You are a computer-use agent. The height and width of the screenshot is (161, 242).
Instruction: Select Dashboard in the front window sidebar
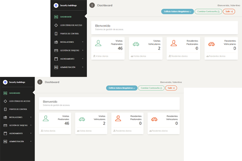pyautogui.click(x=15, y=93)
